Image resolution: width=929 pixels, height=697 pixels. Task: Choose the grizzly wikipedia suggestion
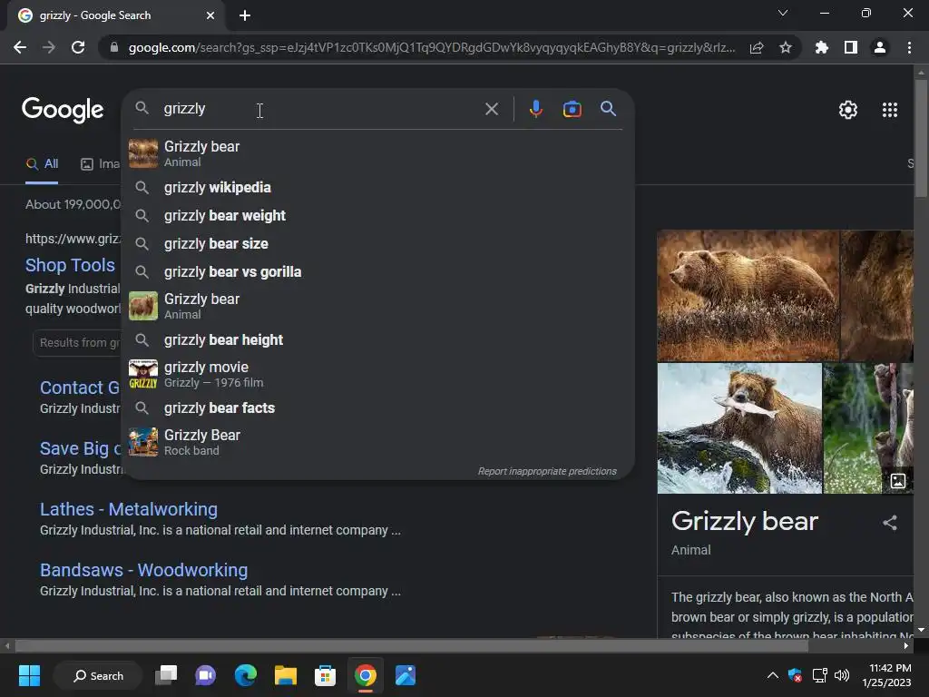(378, 187)
